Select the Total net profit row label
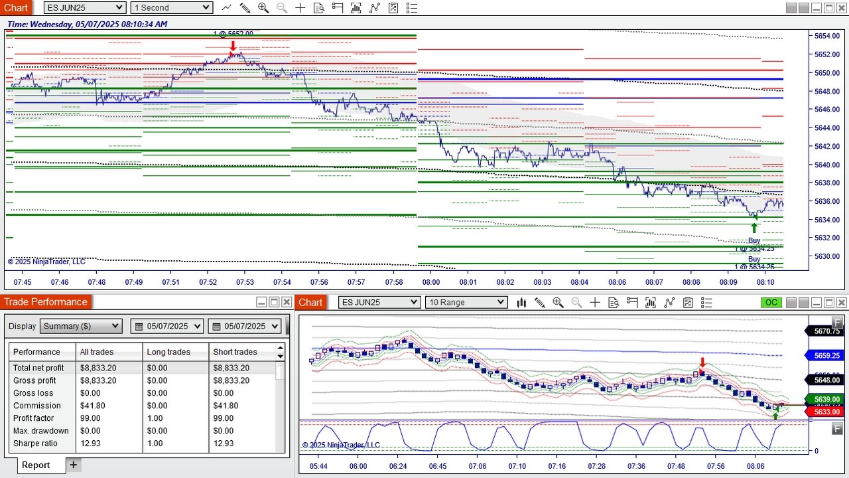This screenshot has width=849, height=478. point(38,368)
